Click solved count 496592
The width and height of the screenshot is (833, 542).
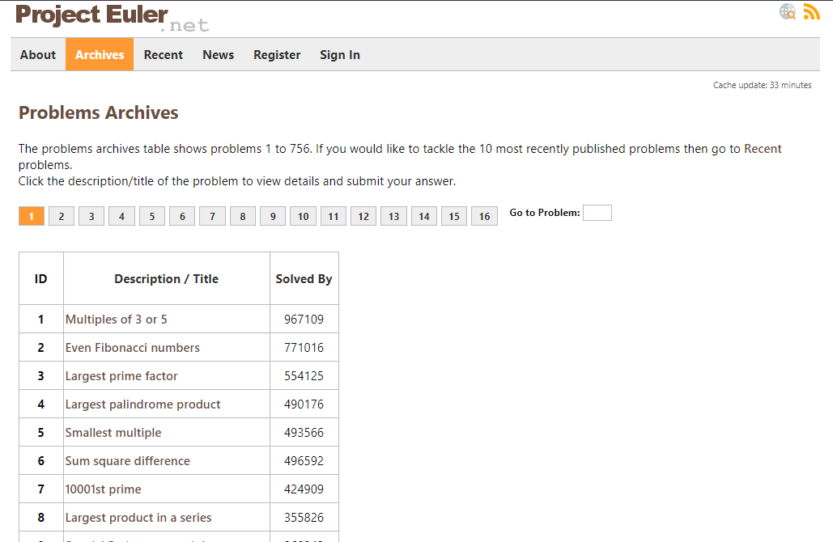point(304,461)
